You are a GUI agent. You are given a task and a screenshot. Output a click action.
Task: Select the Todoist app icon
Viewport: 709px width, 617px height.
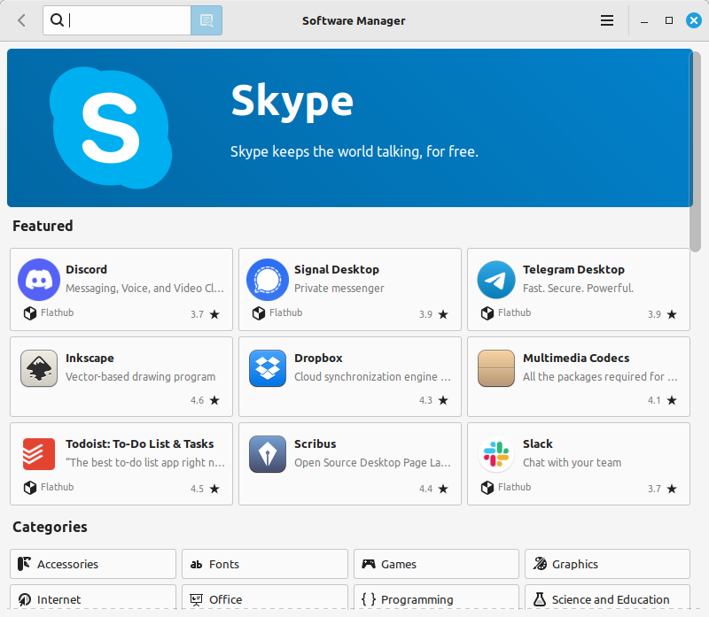pos(39,454)
